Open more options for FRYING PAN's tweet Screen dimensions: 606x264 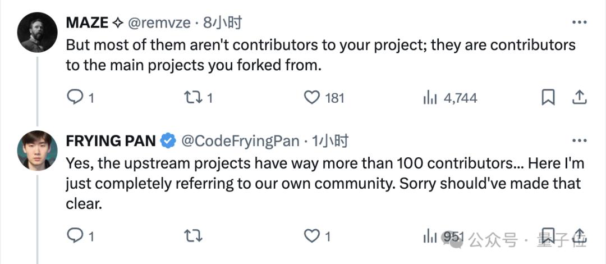(579, 140)
